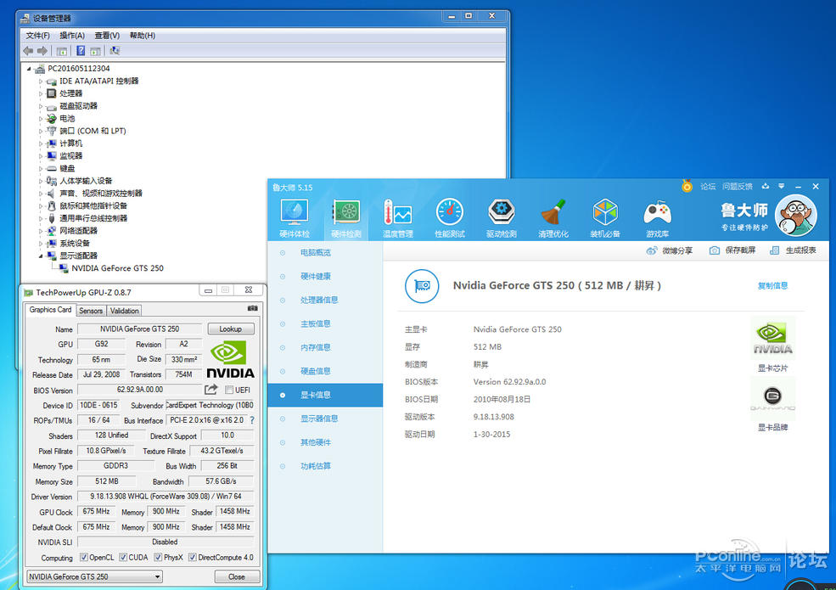The image size is (836, 590).
Task: Open 硬件体检 in 鲁大师 toolbar
Action: click(295, 219)
